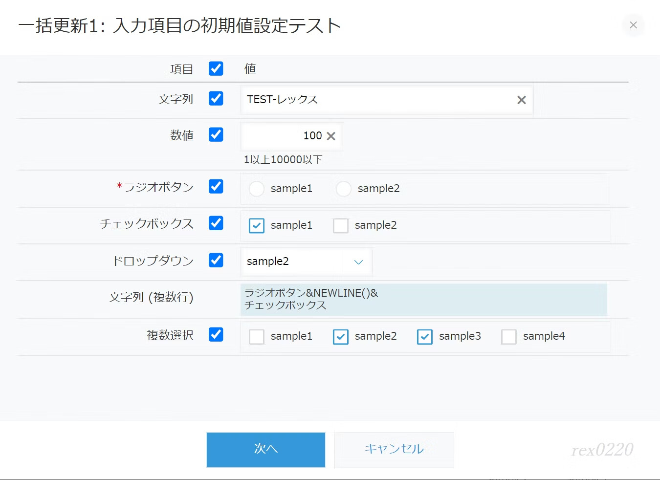The height and width of the screenshot is (480, 660).
Task: Check sample2 in チェックボックス row
Action: pyautogui.click(x=341, y=226)
